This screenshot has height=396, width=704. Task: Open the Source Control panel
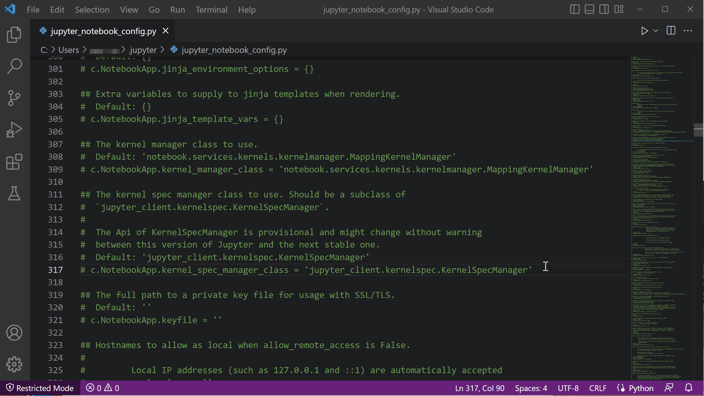click(14, 98)
